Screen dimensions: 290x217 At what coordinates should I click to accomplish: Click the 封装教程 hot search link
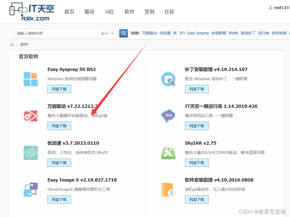[x=219, y=33]
